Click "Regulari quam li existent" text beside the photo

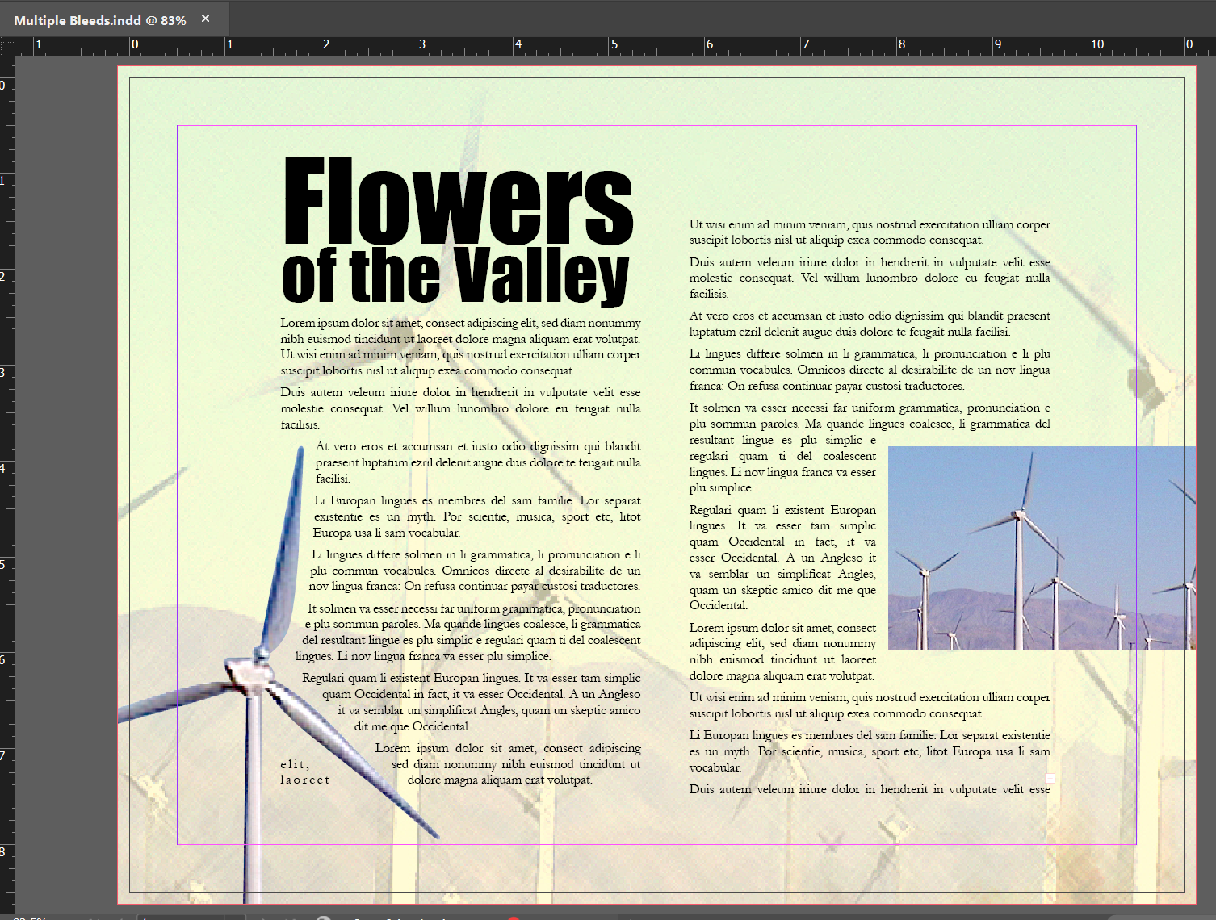782,557
